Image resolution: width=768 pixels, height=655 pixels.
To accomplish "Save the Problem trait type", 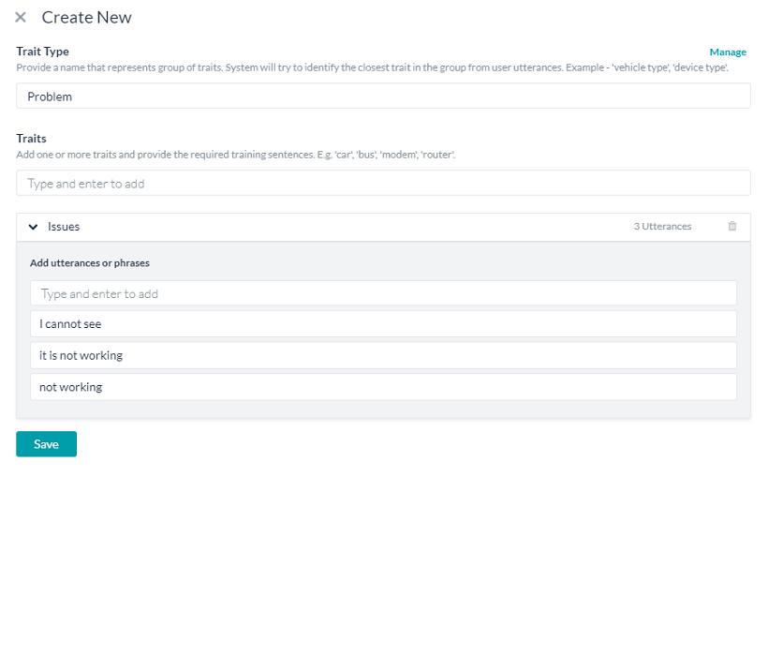I will pos(46,443).
